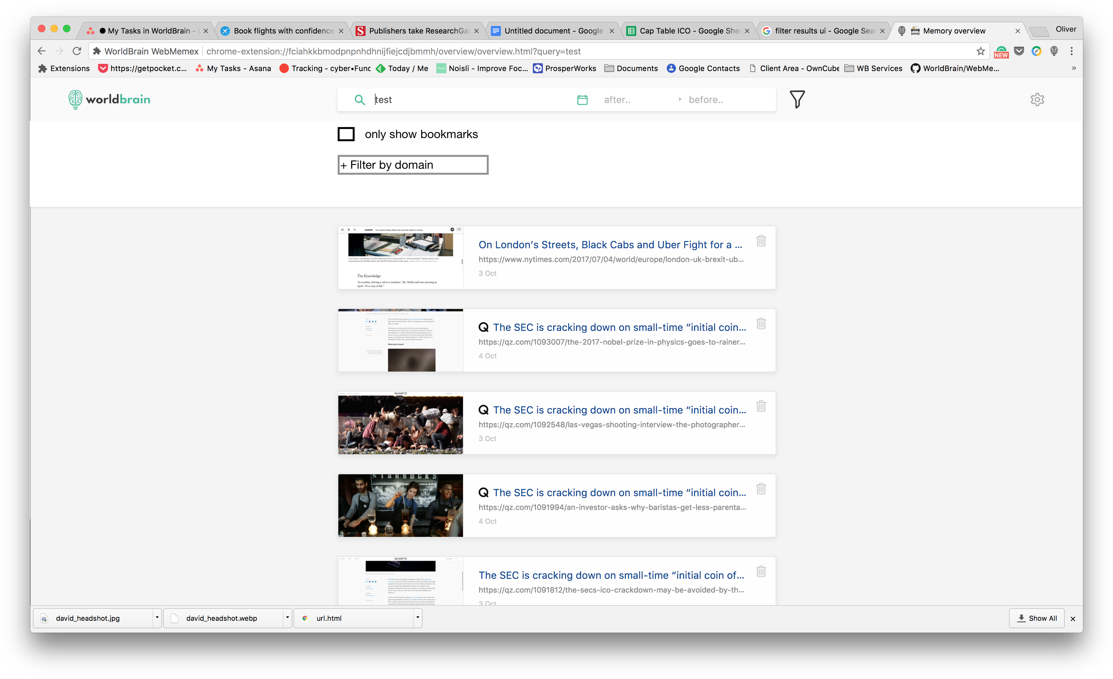Delete the Las Vegas shooting result
This screenshot has width=1113, height=679.
click(x=761, y=406)
